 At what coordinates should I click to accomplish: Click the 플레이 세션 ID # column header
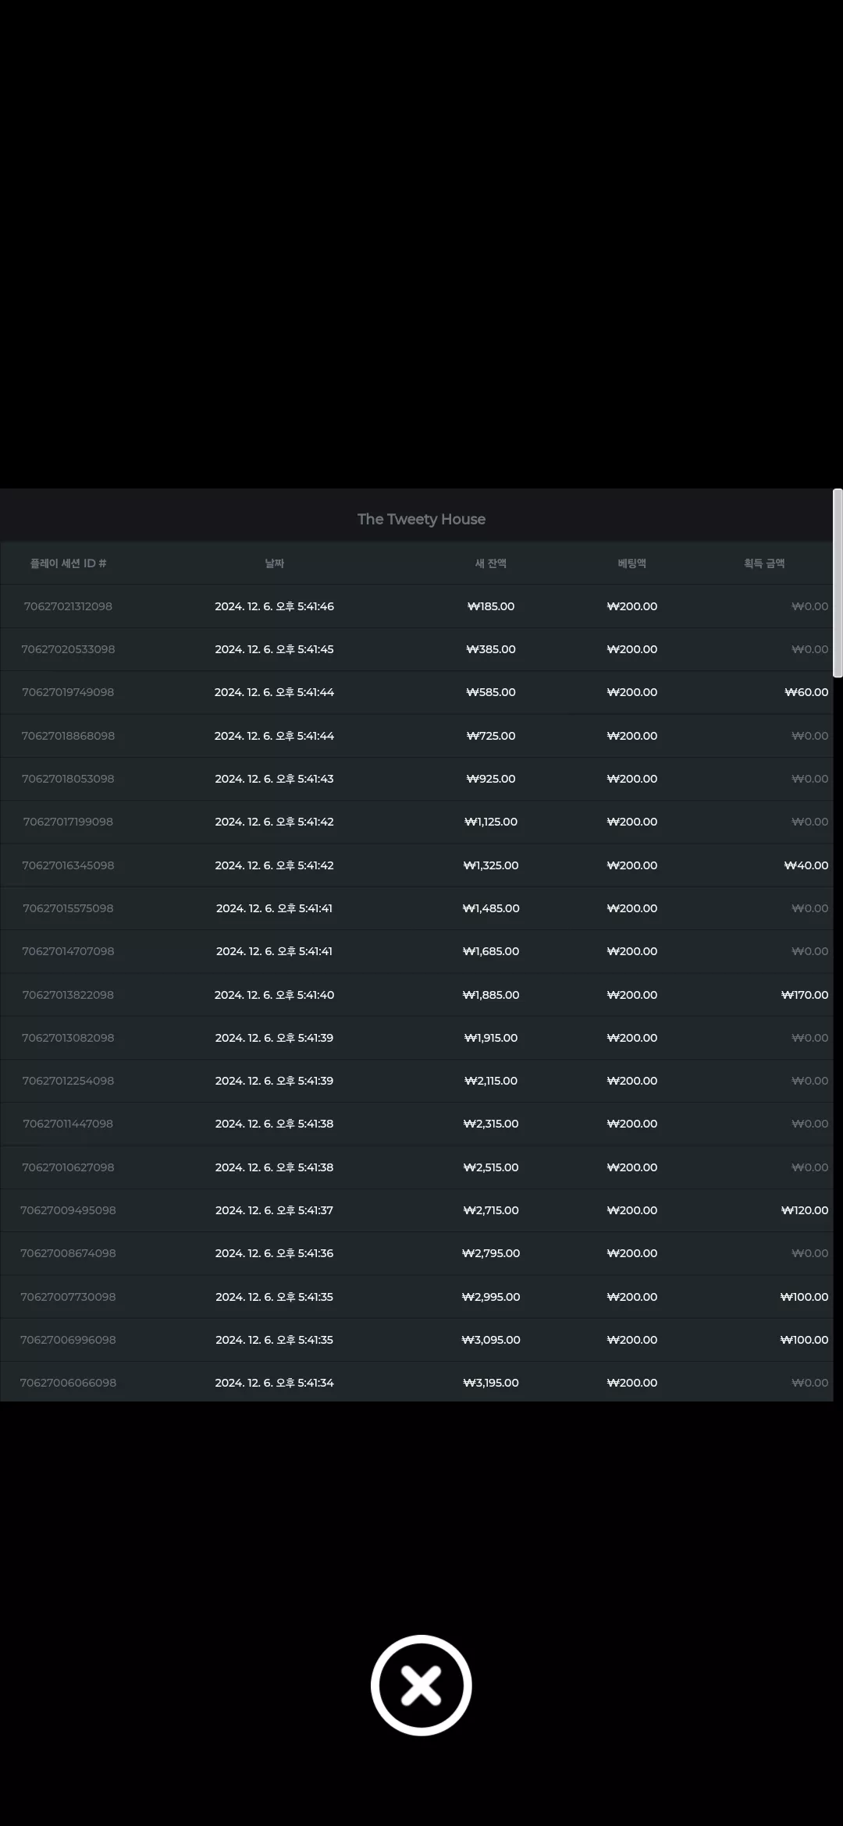pos(68,563)
